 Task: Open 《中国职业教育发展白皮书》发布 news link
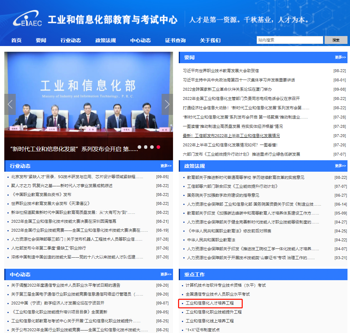click(x=41, y=195)
